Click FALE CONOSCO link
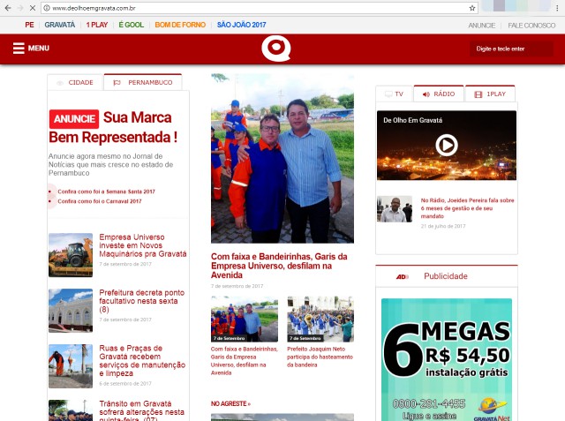The image size is (565, 421). tap(531, 26)
